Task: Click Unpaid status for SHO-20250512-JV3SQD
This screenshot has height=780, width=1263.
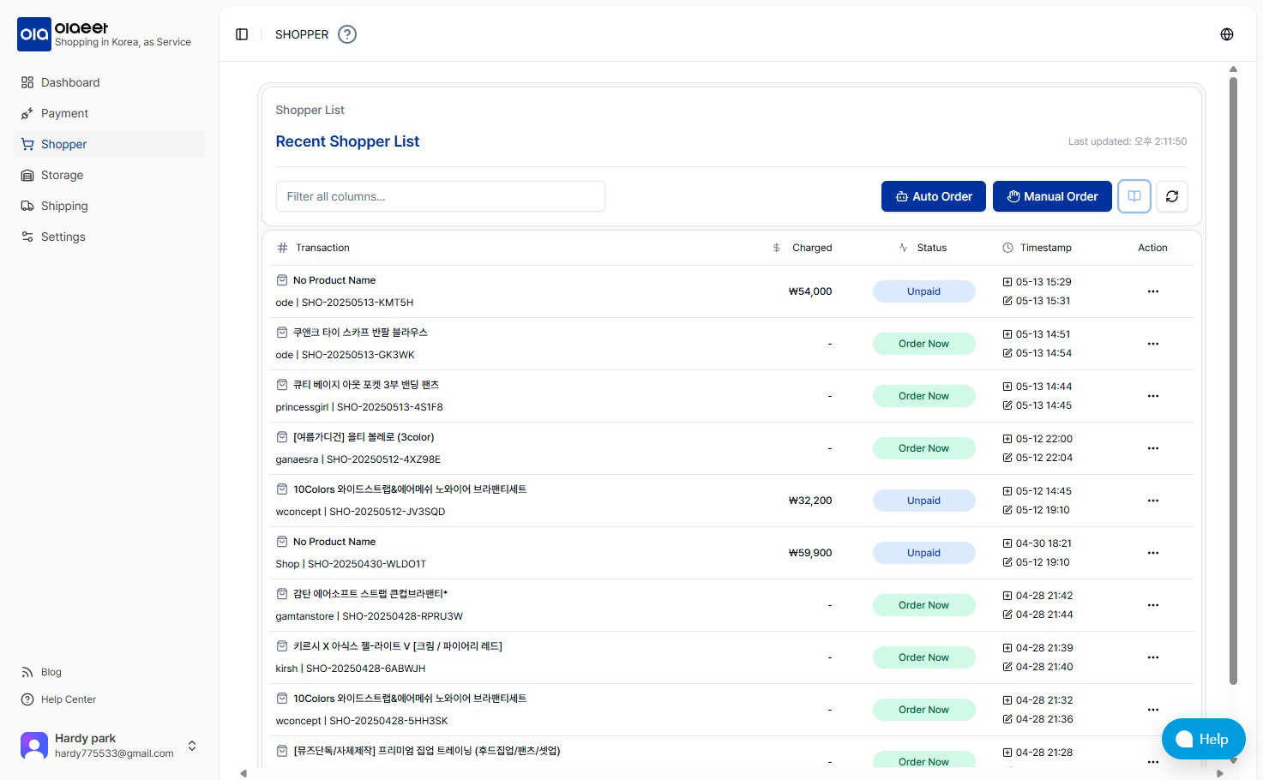Action: coord(924,501)
